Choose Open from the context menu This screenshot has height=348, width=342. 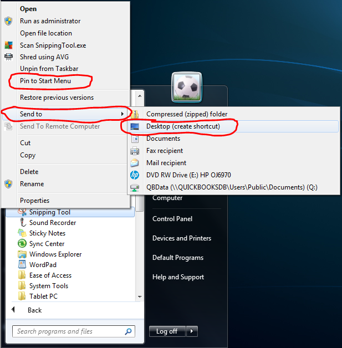(28, 9)
